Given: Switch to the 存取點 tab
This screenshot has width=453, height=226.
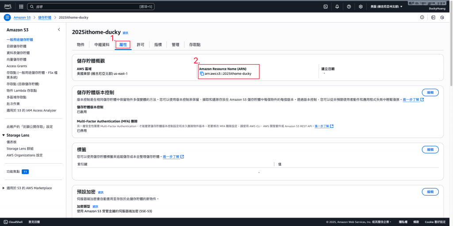Looking at the screenshot, I should coord(195,45).
